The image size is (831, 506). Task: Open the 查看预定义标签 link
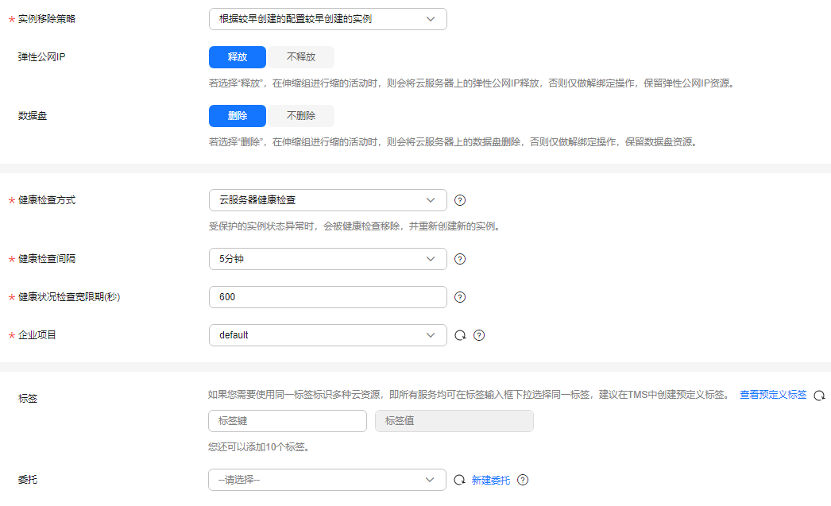tap(773, 395)
